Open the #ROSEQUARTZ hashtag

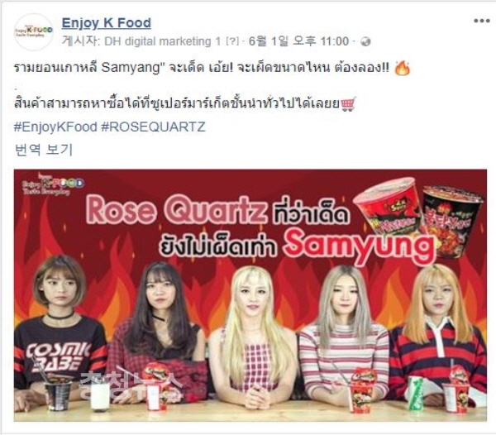coord(153,127)
